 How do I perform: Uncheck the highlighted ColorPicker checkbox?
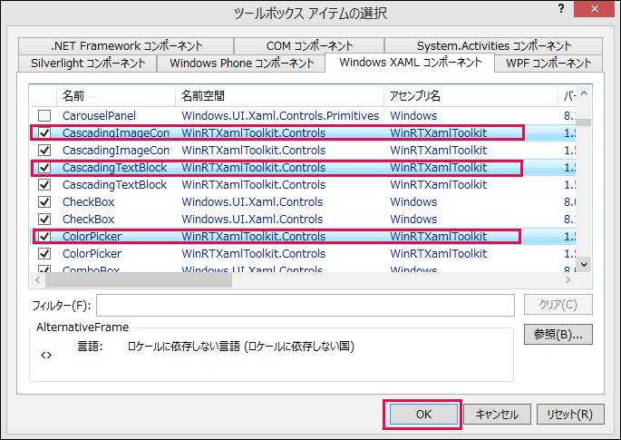(x=44, y=237)
